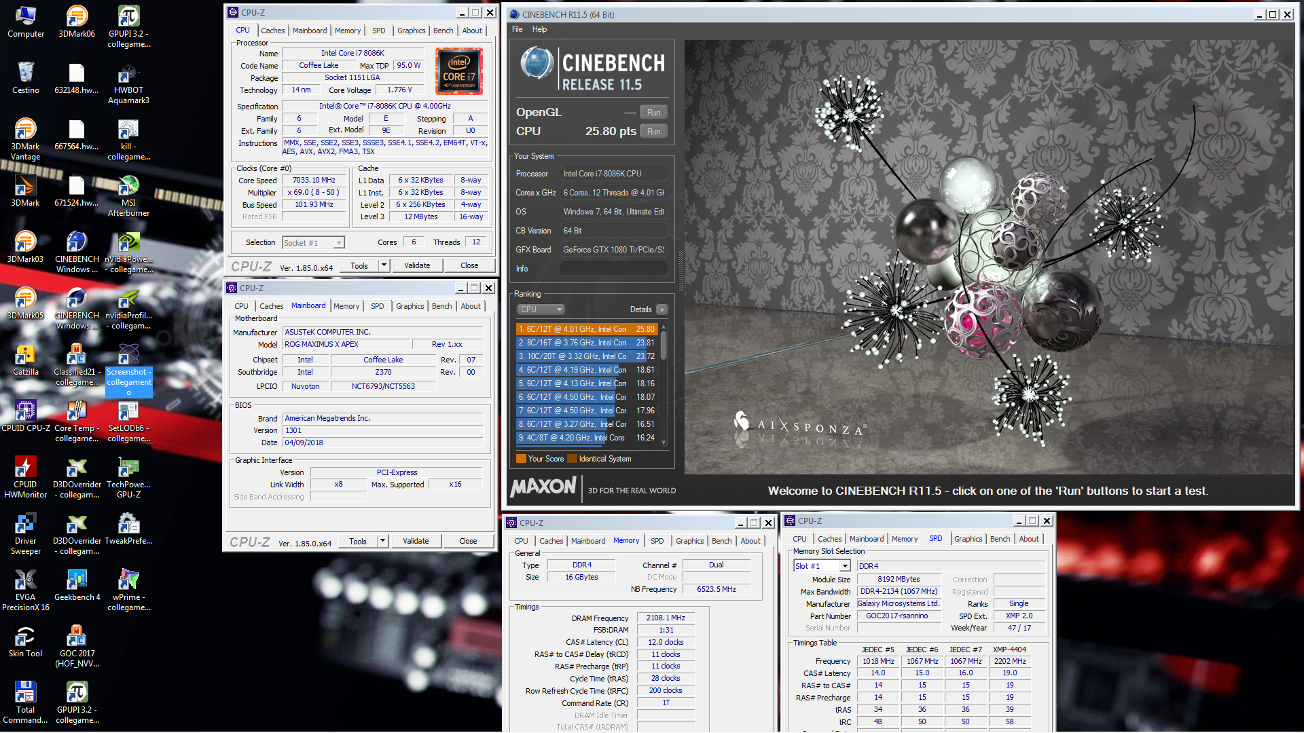Open the GOC 2017 desktop shortcut

click(x=77, y=647)
